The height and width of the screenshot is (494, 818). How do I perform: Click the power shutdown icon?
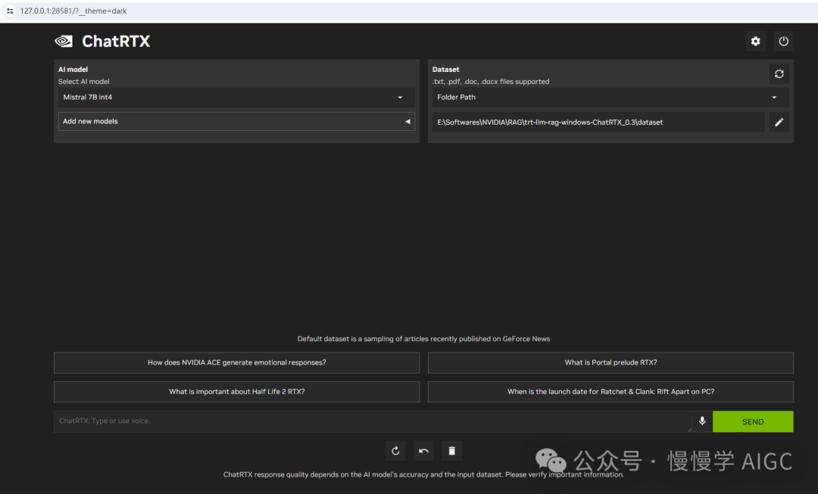(x=783, y=42)
